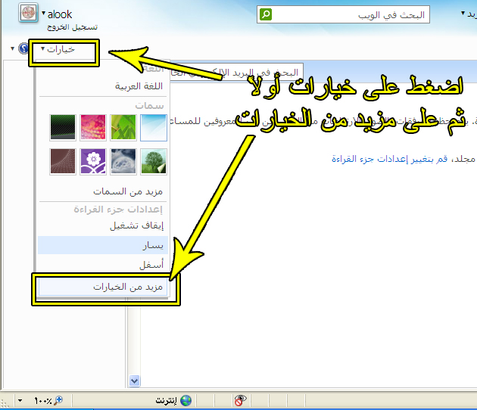Click the alook profile picture
477x410 pixels.
pyautogui.click(x=27, y=14)
